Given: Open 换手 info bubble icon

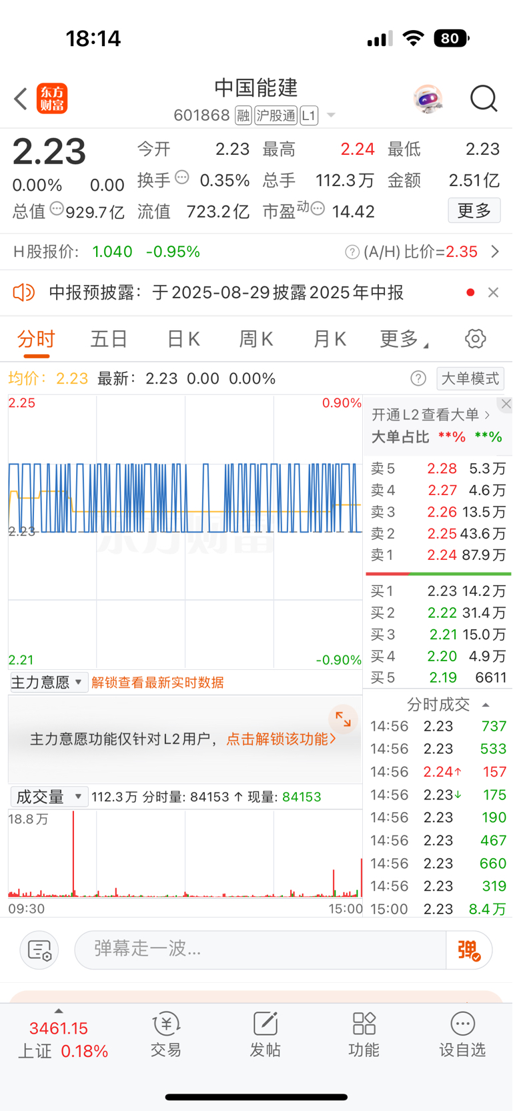Looking at the screenshot, I should (x=182, y=177).
